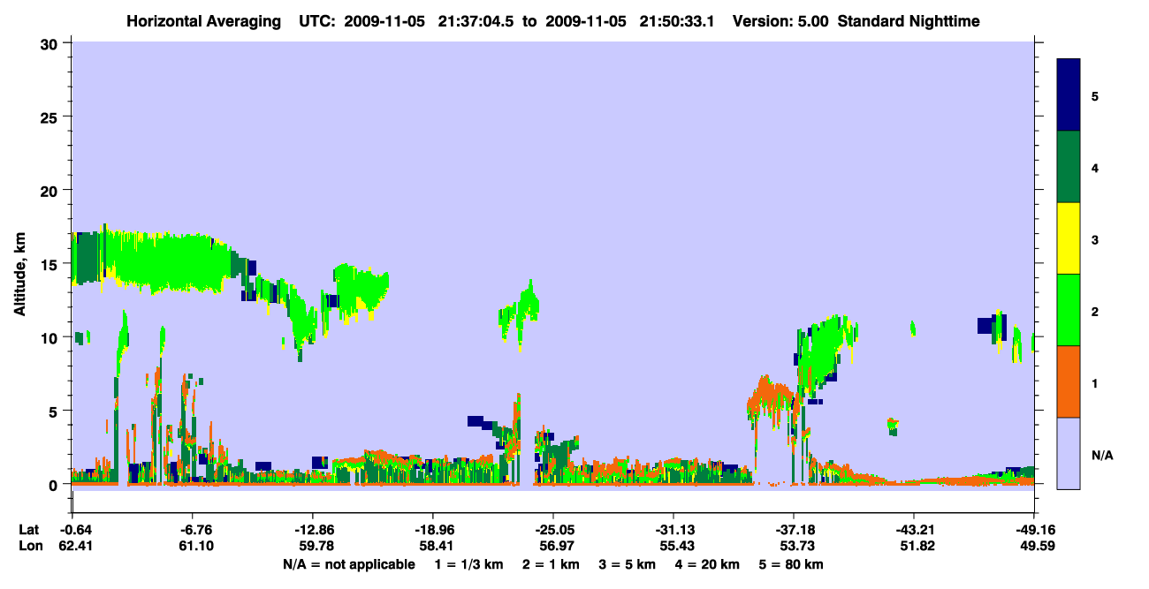Click the yellow colorbar segment labeled 3

coord(1069,238)
